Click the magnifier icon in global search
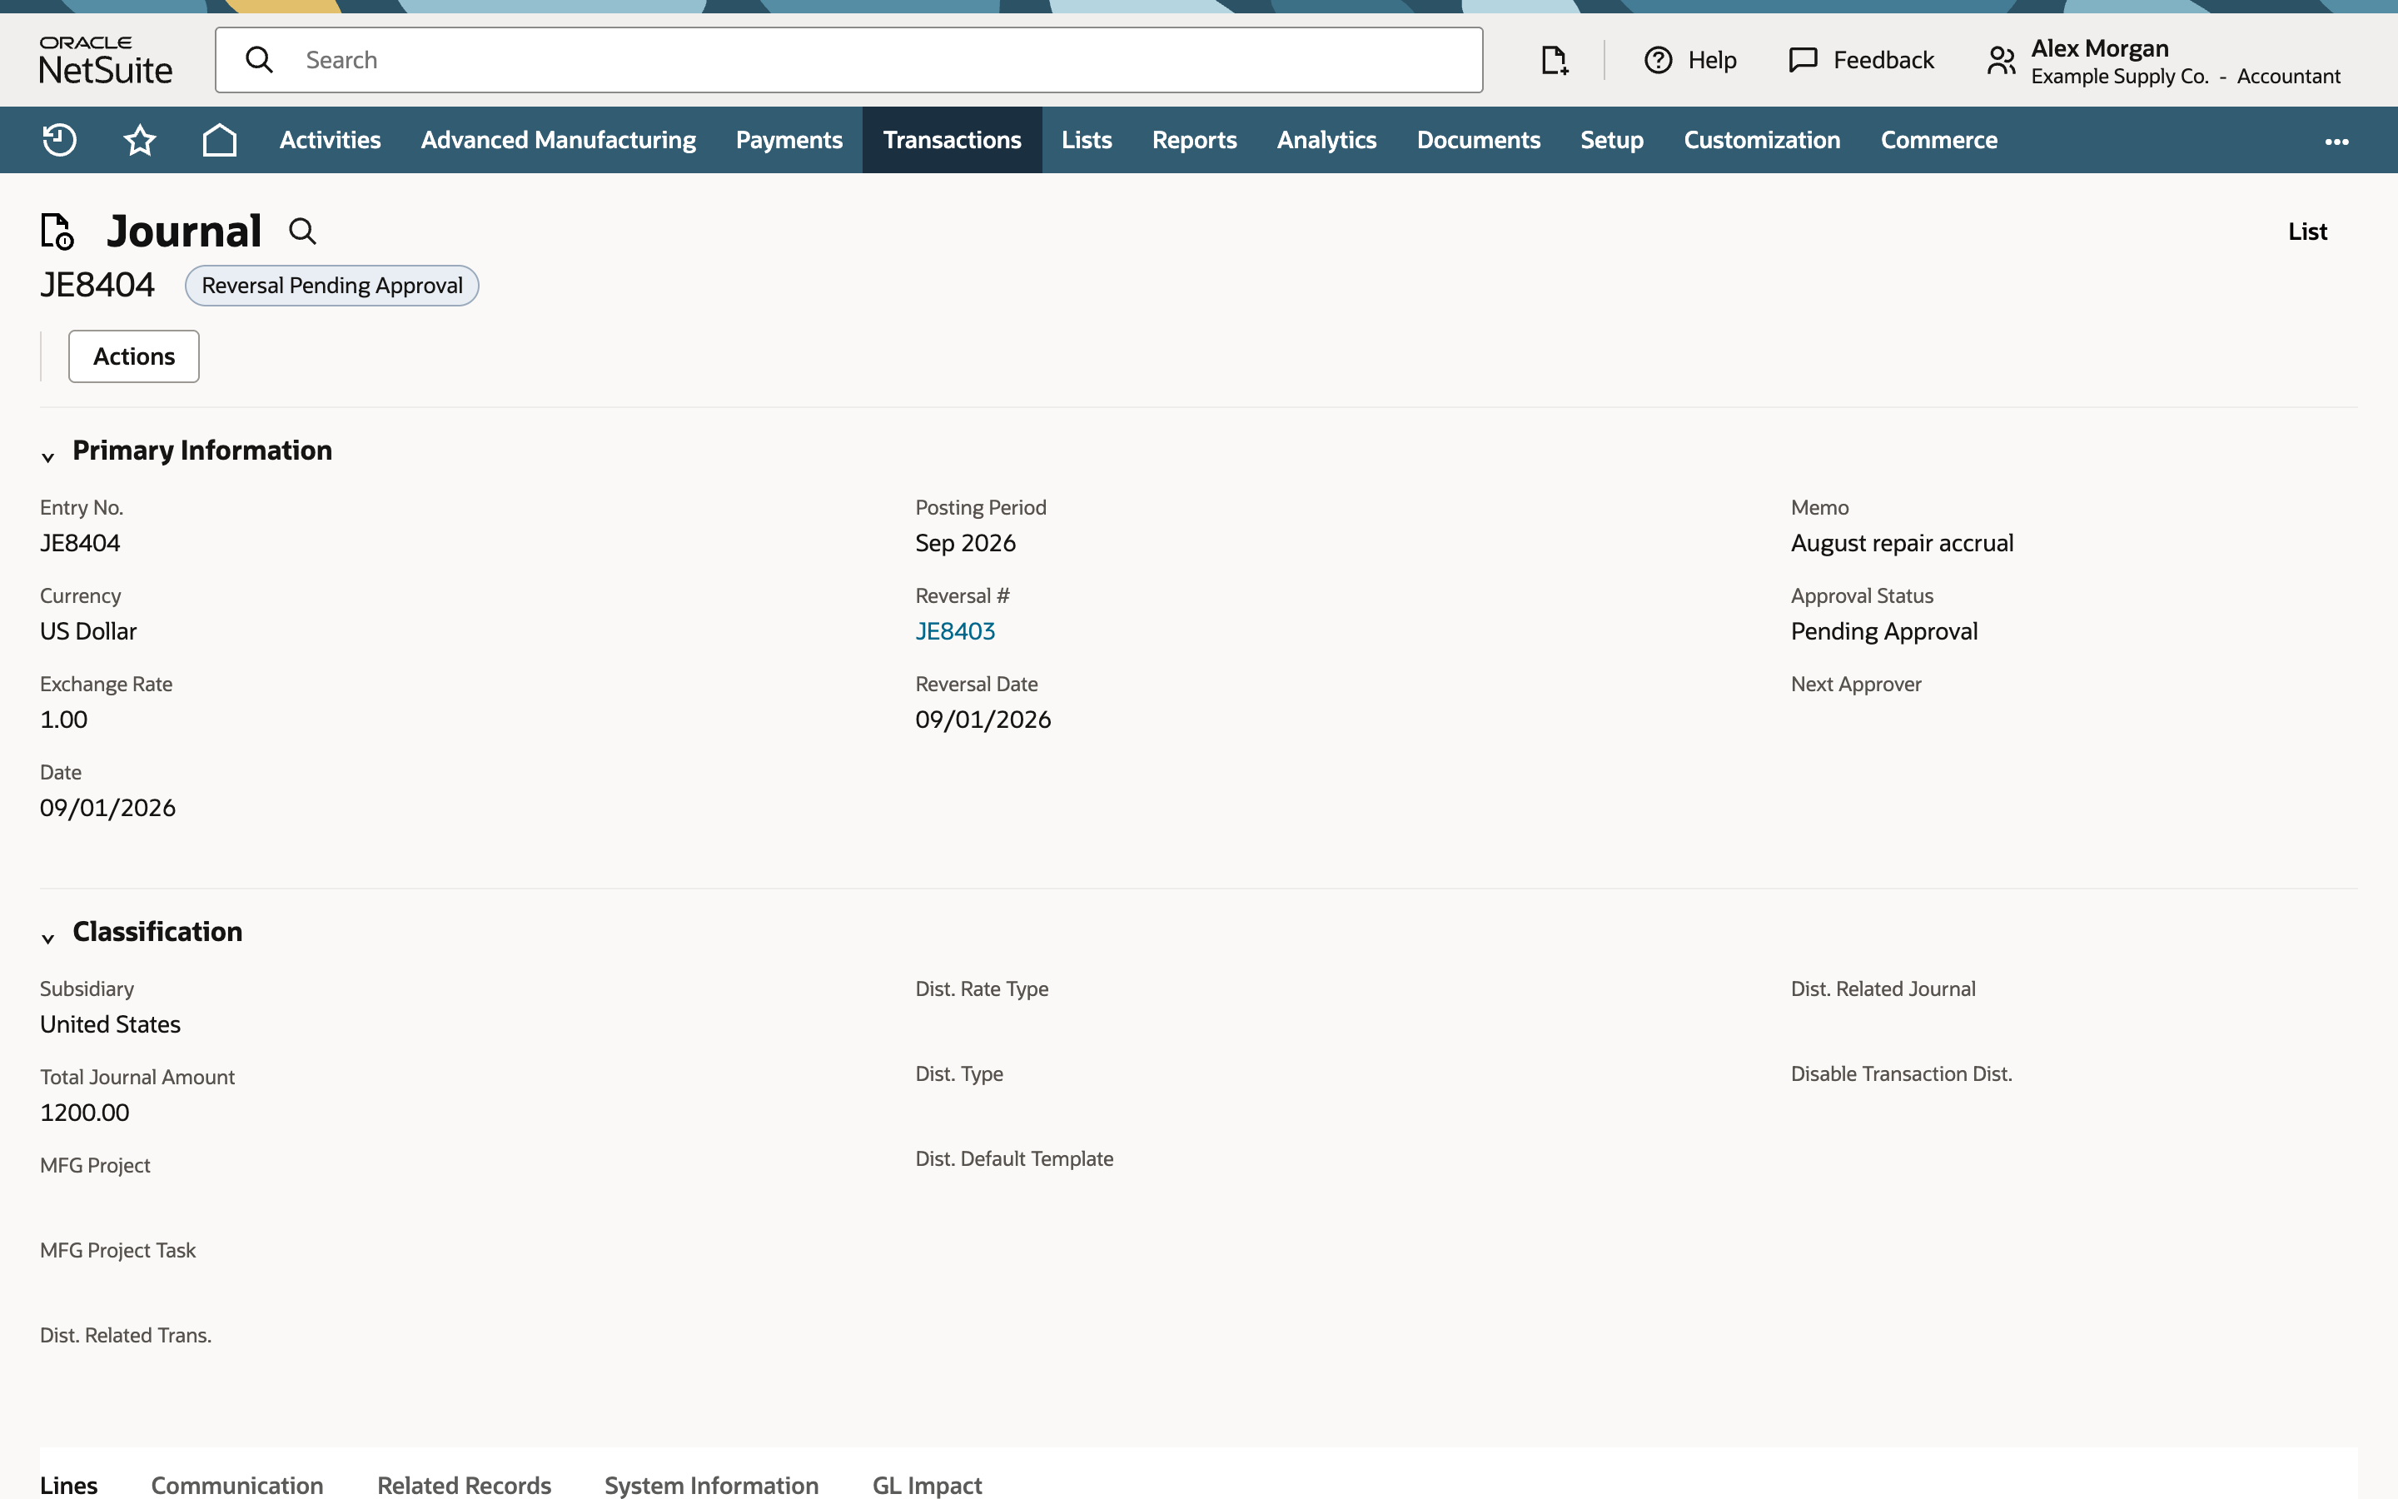This screenshot has height=1499, width=2398. click(x=260, y=61)
